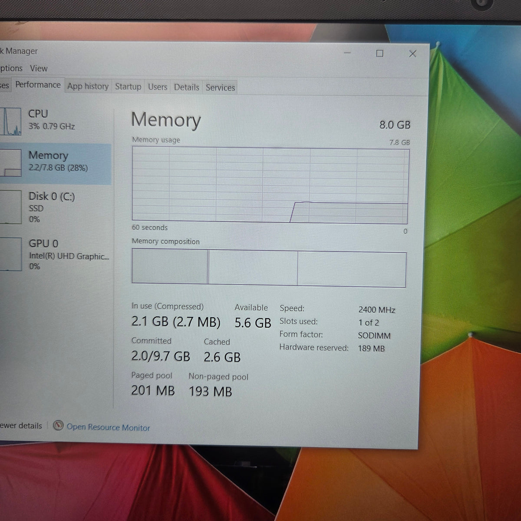Click the 8.0 GB total memory label
This screenshot has width=521, height=521.
(395, 125)
